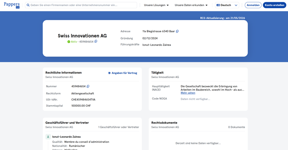The image size is (288, 150).
Task: Expand the Unsere Daten erkunden menu
Action: pos(191,5)
